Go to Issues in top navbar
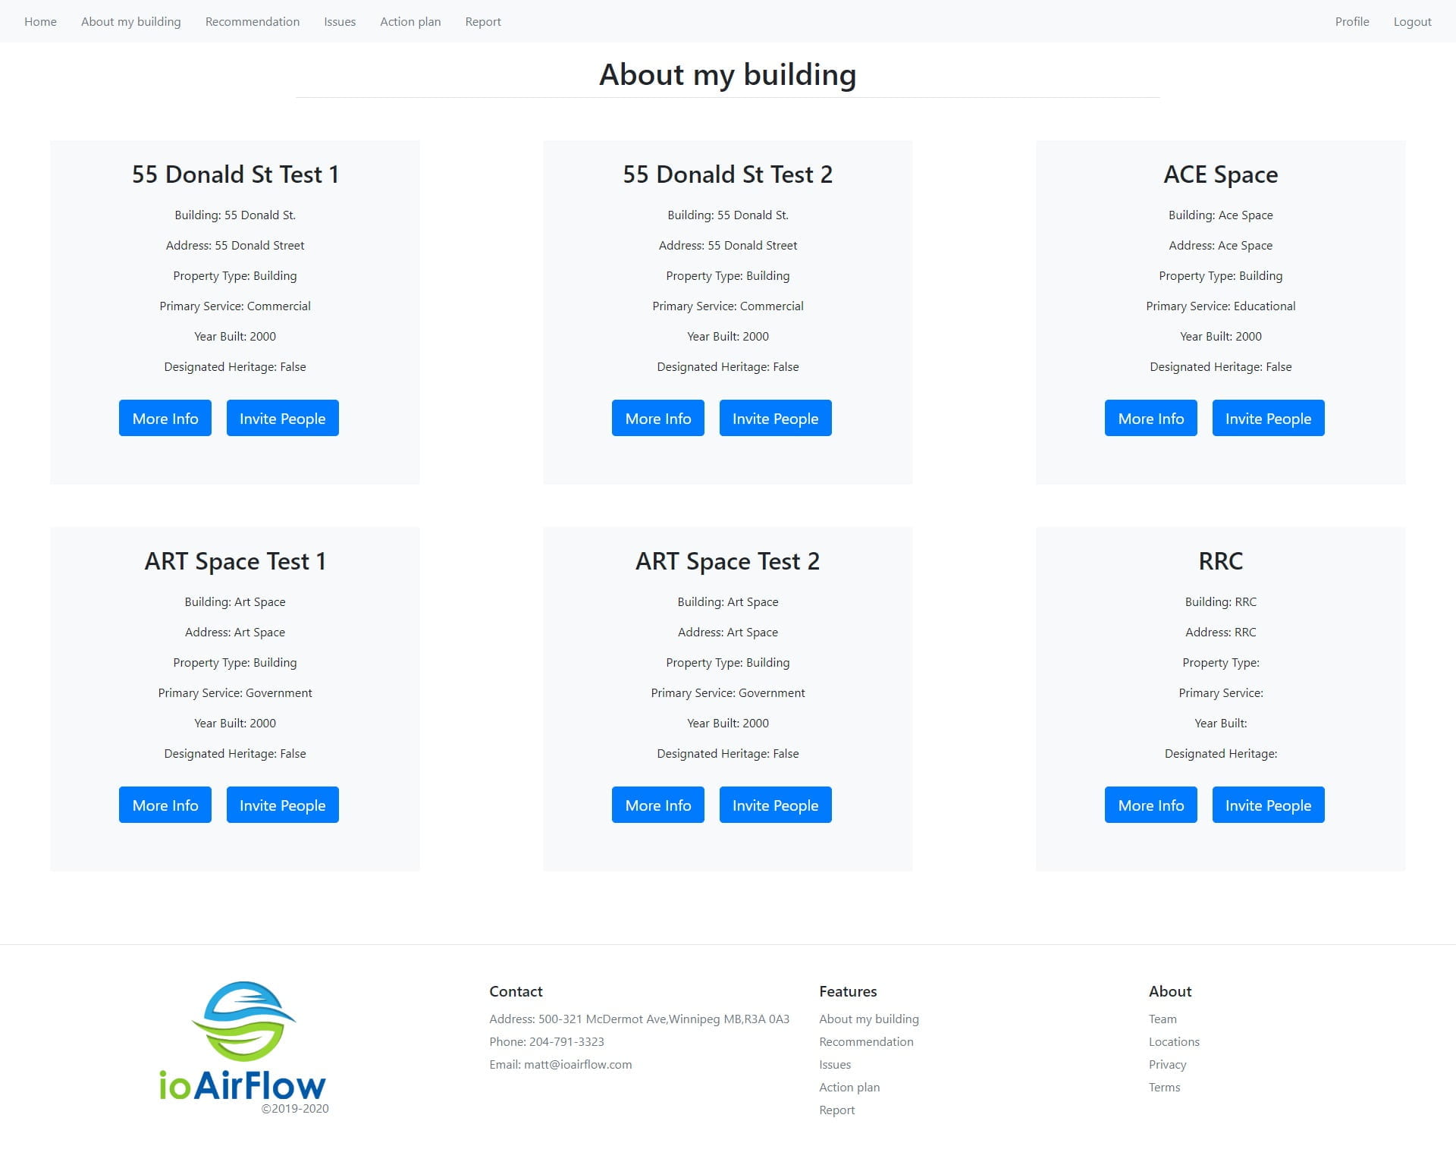1456x1168 pixels. 339,21
